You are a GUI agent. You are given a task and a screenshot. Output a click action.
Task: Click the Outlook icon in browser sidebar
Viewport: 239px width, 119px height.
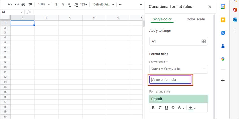[235, 20]
